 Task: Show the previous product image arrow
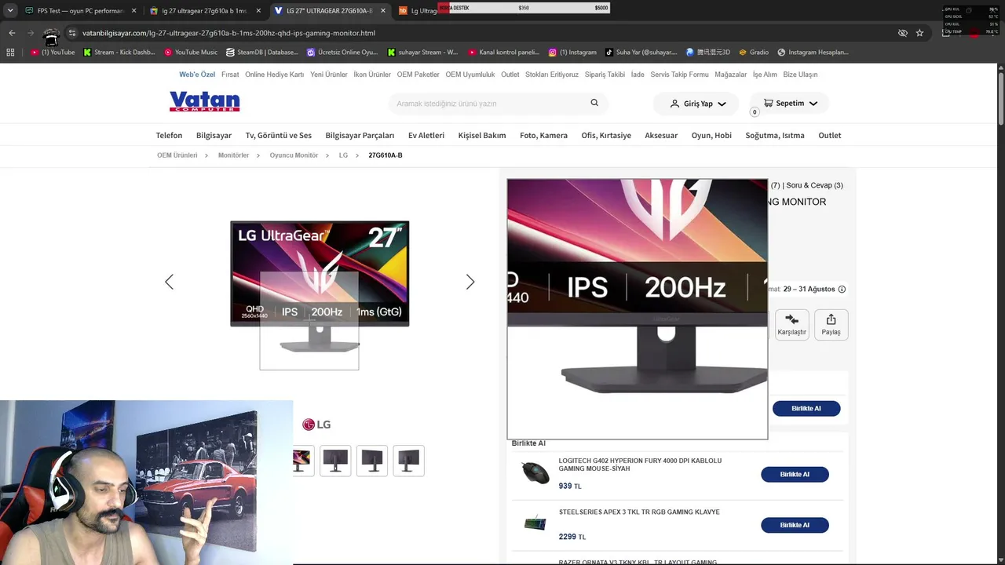[x=169, y=282]
